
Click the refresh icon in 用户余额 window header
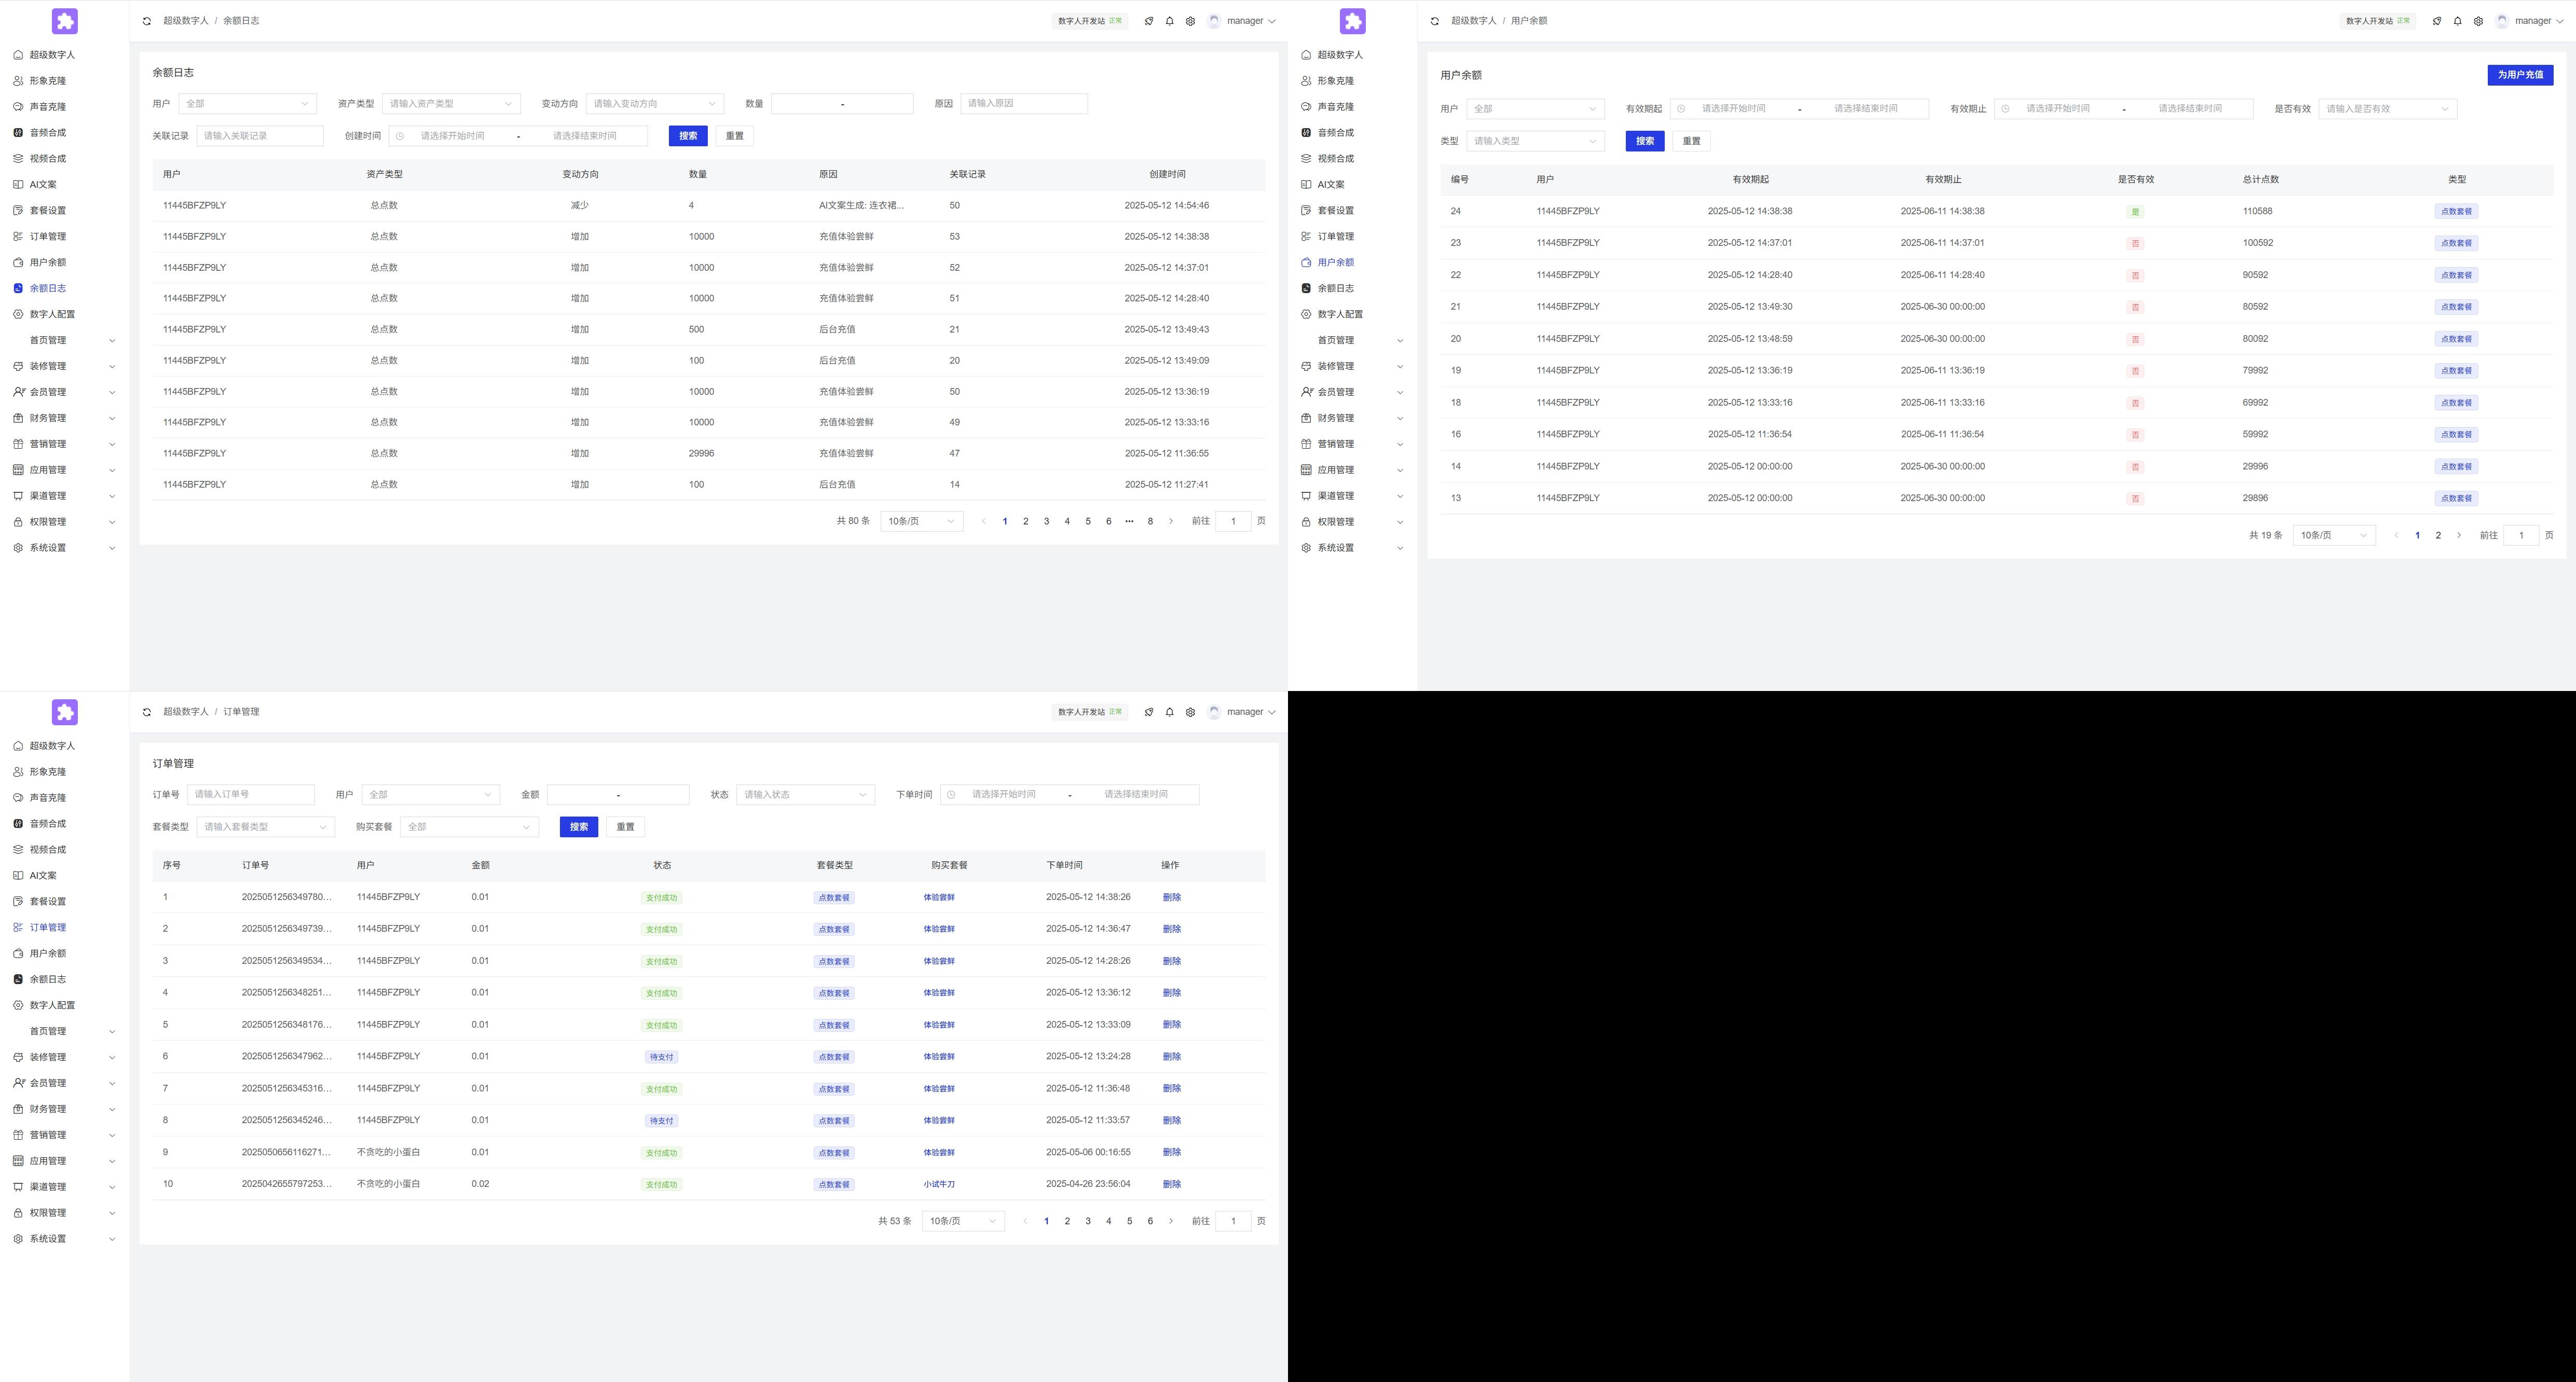[1435, 21]
